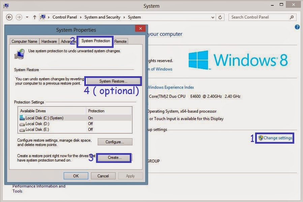Open the address bar dropdown arrow

212,17
